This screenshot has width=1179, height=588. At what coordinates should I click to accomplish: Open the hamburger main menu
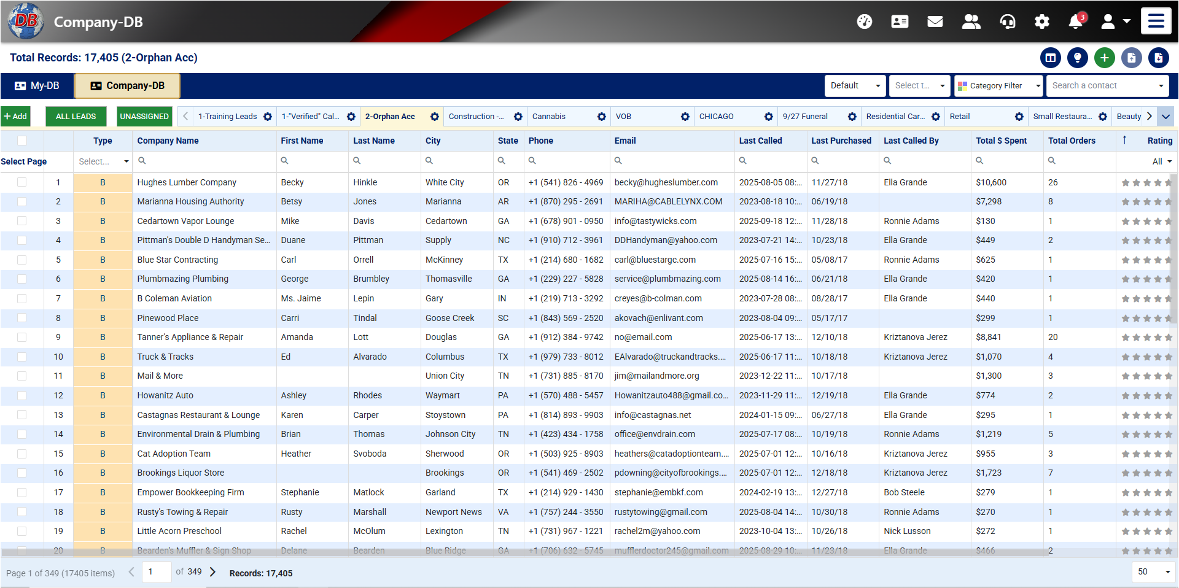pos(1156,21)
